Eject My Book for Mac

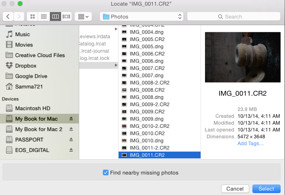click(71, 119)
